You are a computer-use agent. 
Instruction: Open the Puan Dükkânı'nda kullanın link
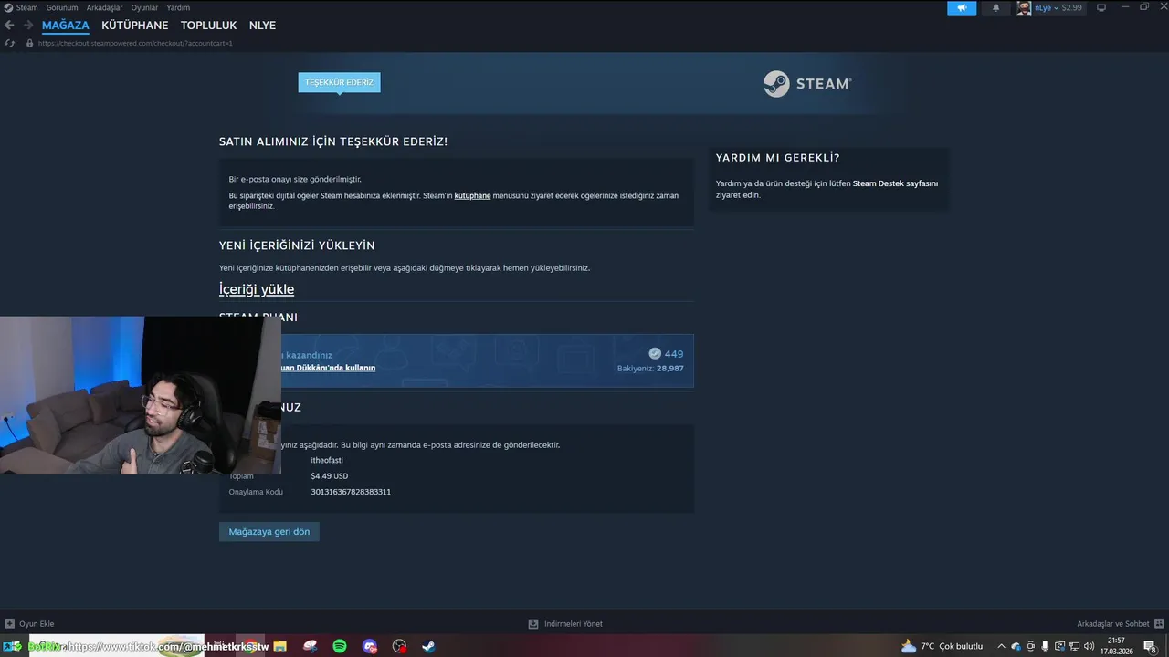coord(328,368)
